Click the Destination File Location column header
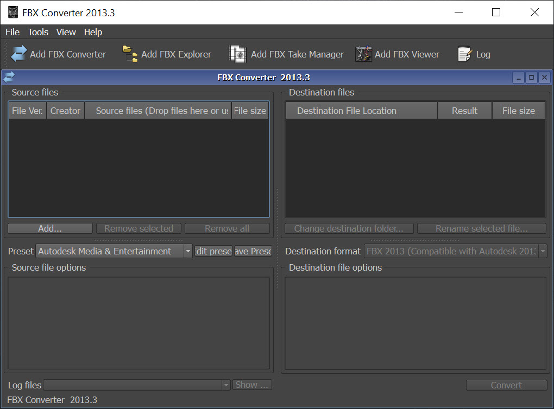The width and height of the screenshot is (554, 409). 361,111
